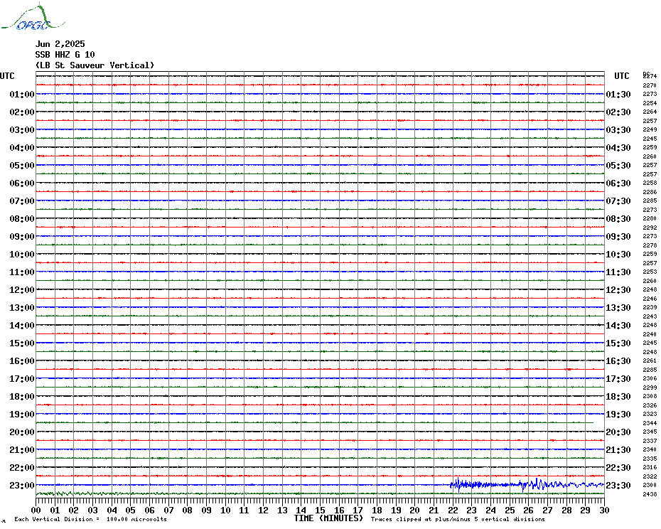Click the DC offset value '2326'
This screenshot has width=661, height=529.
click(650, 405)
